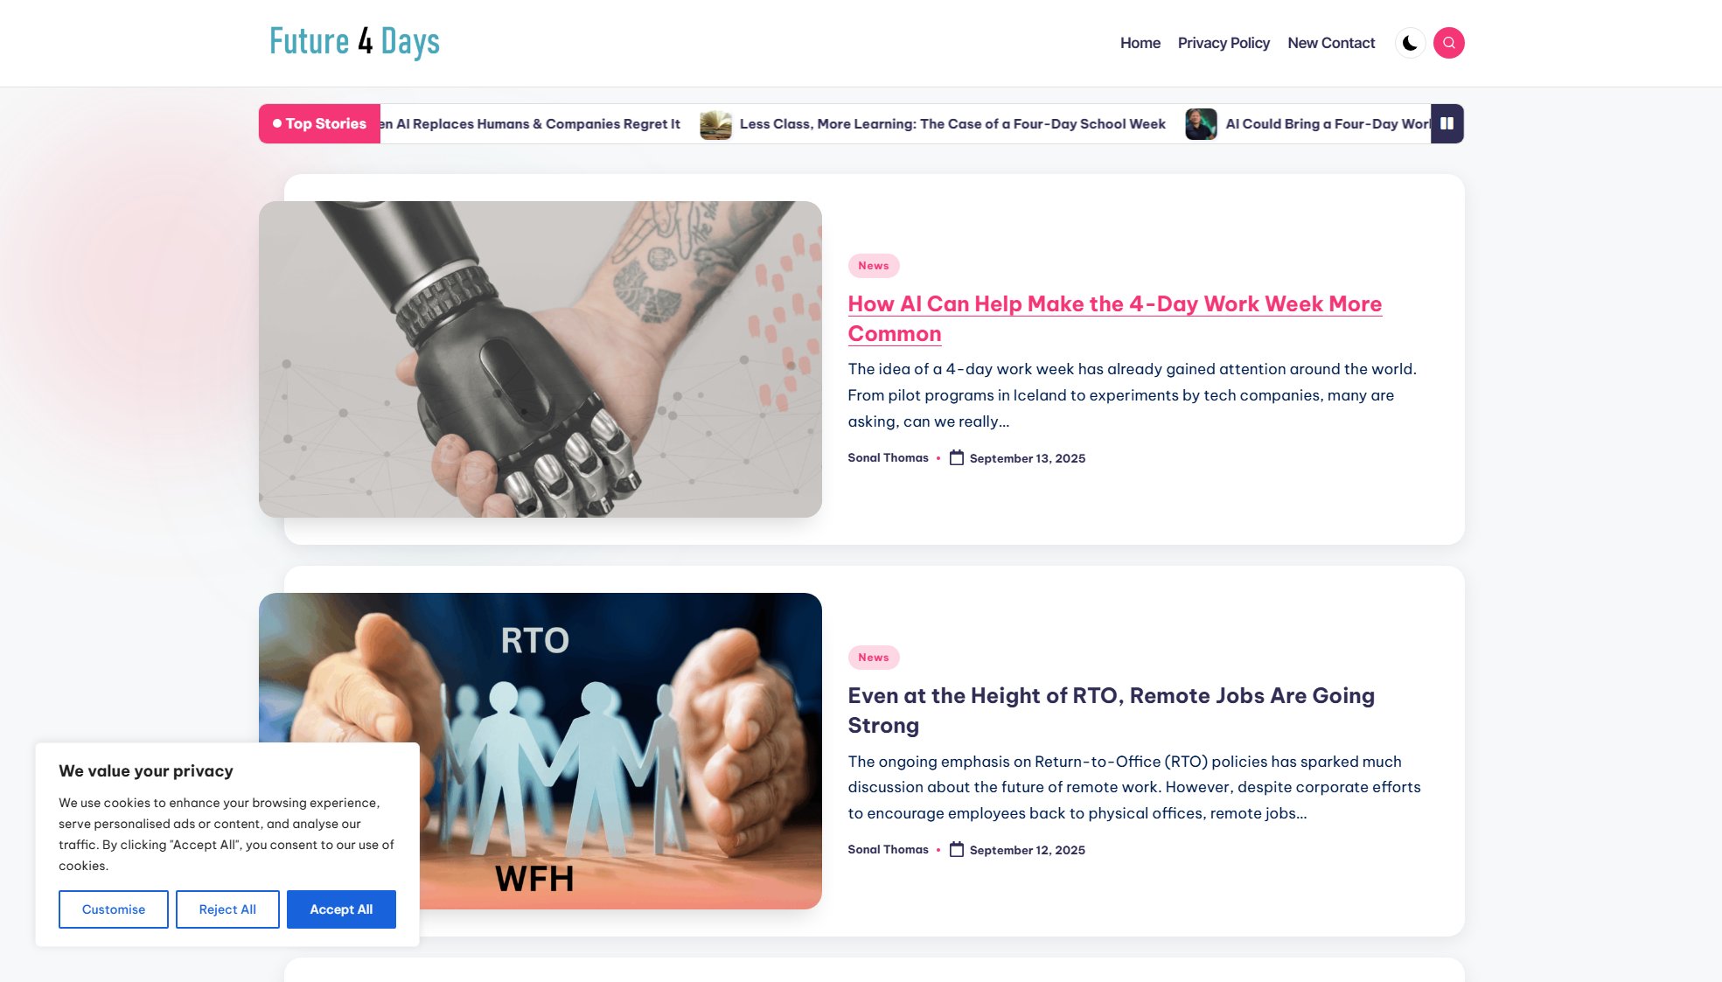Reject All cookies
This screenshot has height=982, width=1722.
[x=227, y=909]
